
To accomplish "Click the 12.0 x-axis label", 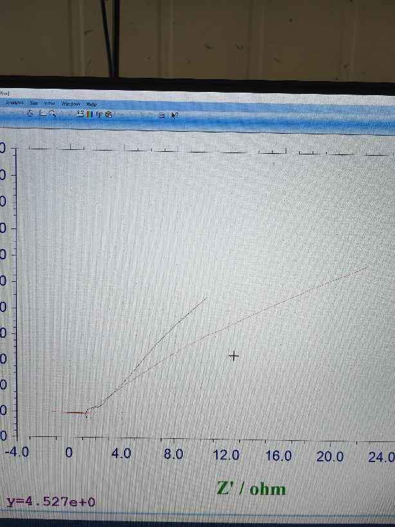I will [x=226, y=455].
